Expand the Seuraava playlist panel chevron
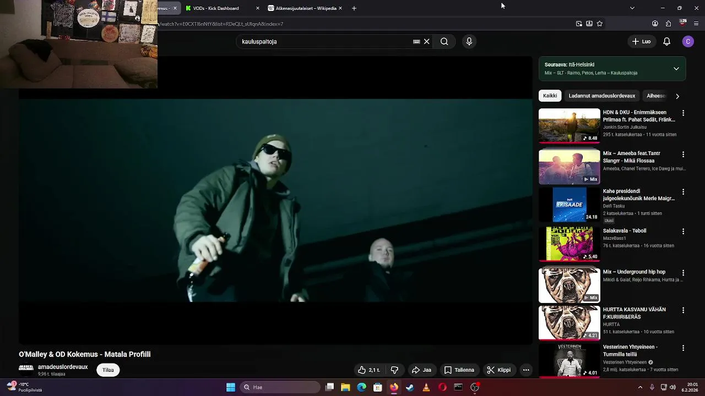 (676, 69)
